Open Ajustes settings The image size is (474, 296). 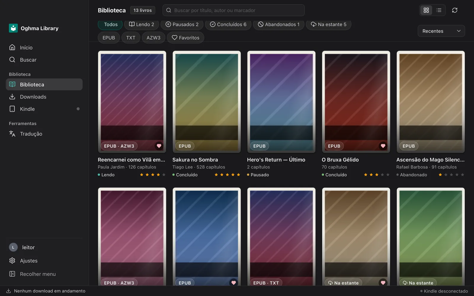pyautogui.click(x=44, y=261)
